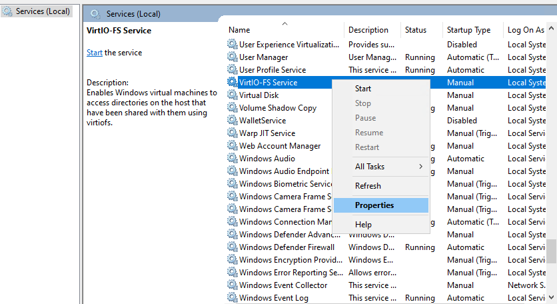The image size is (557, 304).
Task: Sort services by the Name column header
Action: pyautogui.click(x=240, y=30)
